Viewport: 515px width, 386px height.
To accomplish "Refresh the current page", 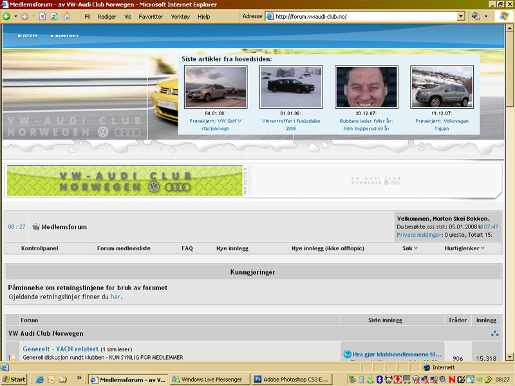I will [54, 16].
